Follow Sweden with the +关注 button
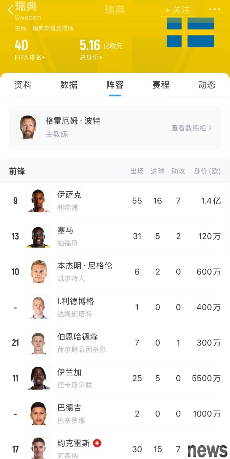This screenshot has width=230, height=459. 177,10
